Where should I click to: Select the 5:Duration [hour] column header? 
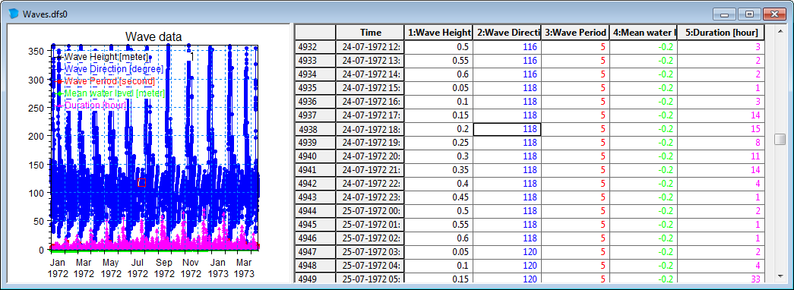tap(720, 33)
